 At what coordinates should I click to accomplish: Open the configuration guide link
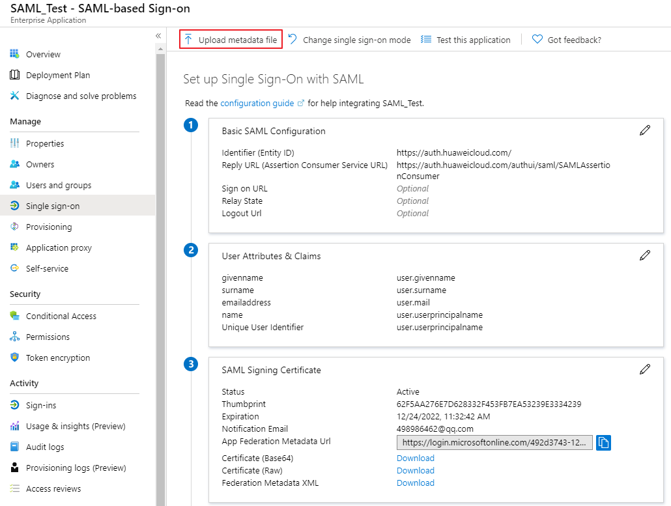click(257, 103)
